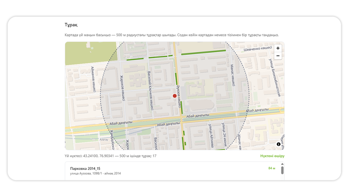This screenshot has width=349, height=196.
Task: Click the улица Биокомбинатская label
Action: coord(275,77)
